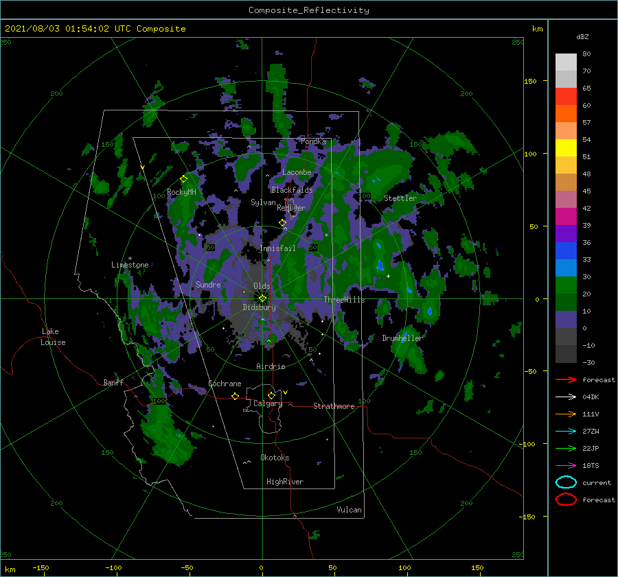The height and width of the screenshot is (577, 618).
Task: Click the Composite_Reflectivity title text
Action: pyautogui.click(x=309, y=10)
